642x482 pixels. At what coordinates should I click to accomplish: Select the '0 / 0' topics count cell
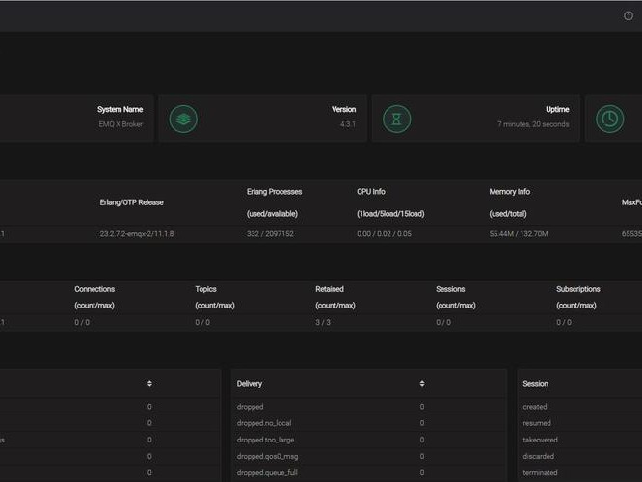coord(202,322)
